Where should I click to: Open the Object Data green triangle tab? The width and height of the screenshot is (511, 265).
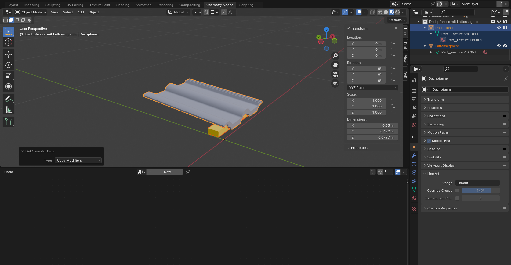pos(414,190)
